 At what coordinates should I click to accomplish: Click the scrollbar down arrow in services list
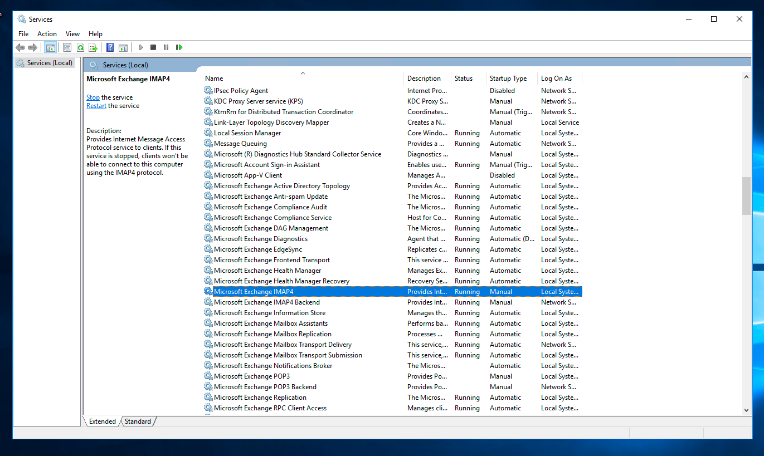pos(747,410)
